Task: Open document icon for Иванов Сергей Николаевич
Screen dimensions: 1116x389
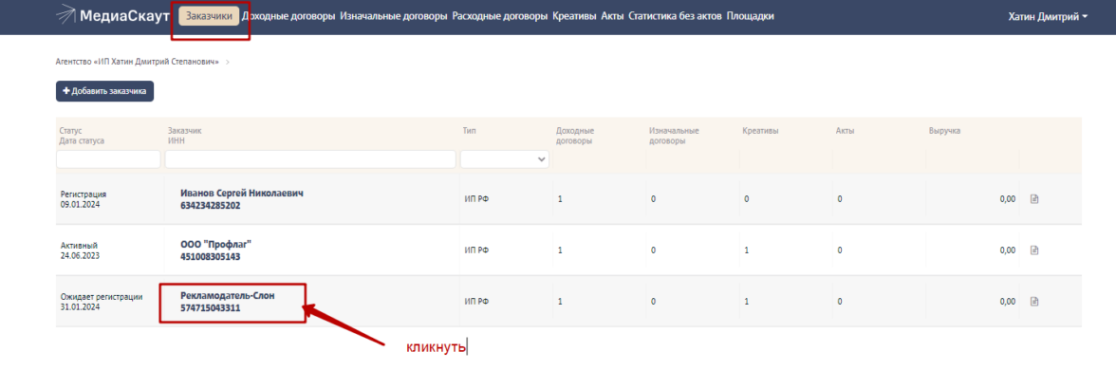Action: pos(1035,199)
